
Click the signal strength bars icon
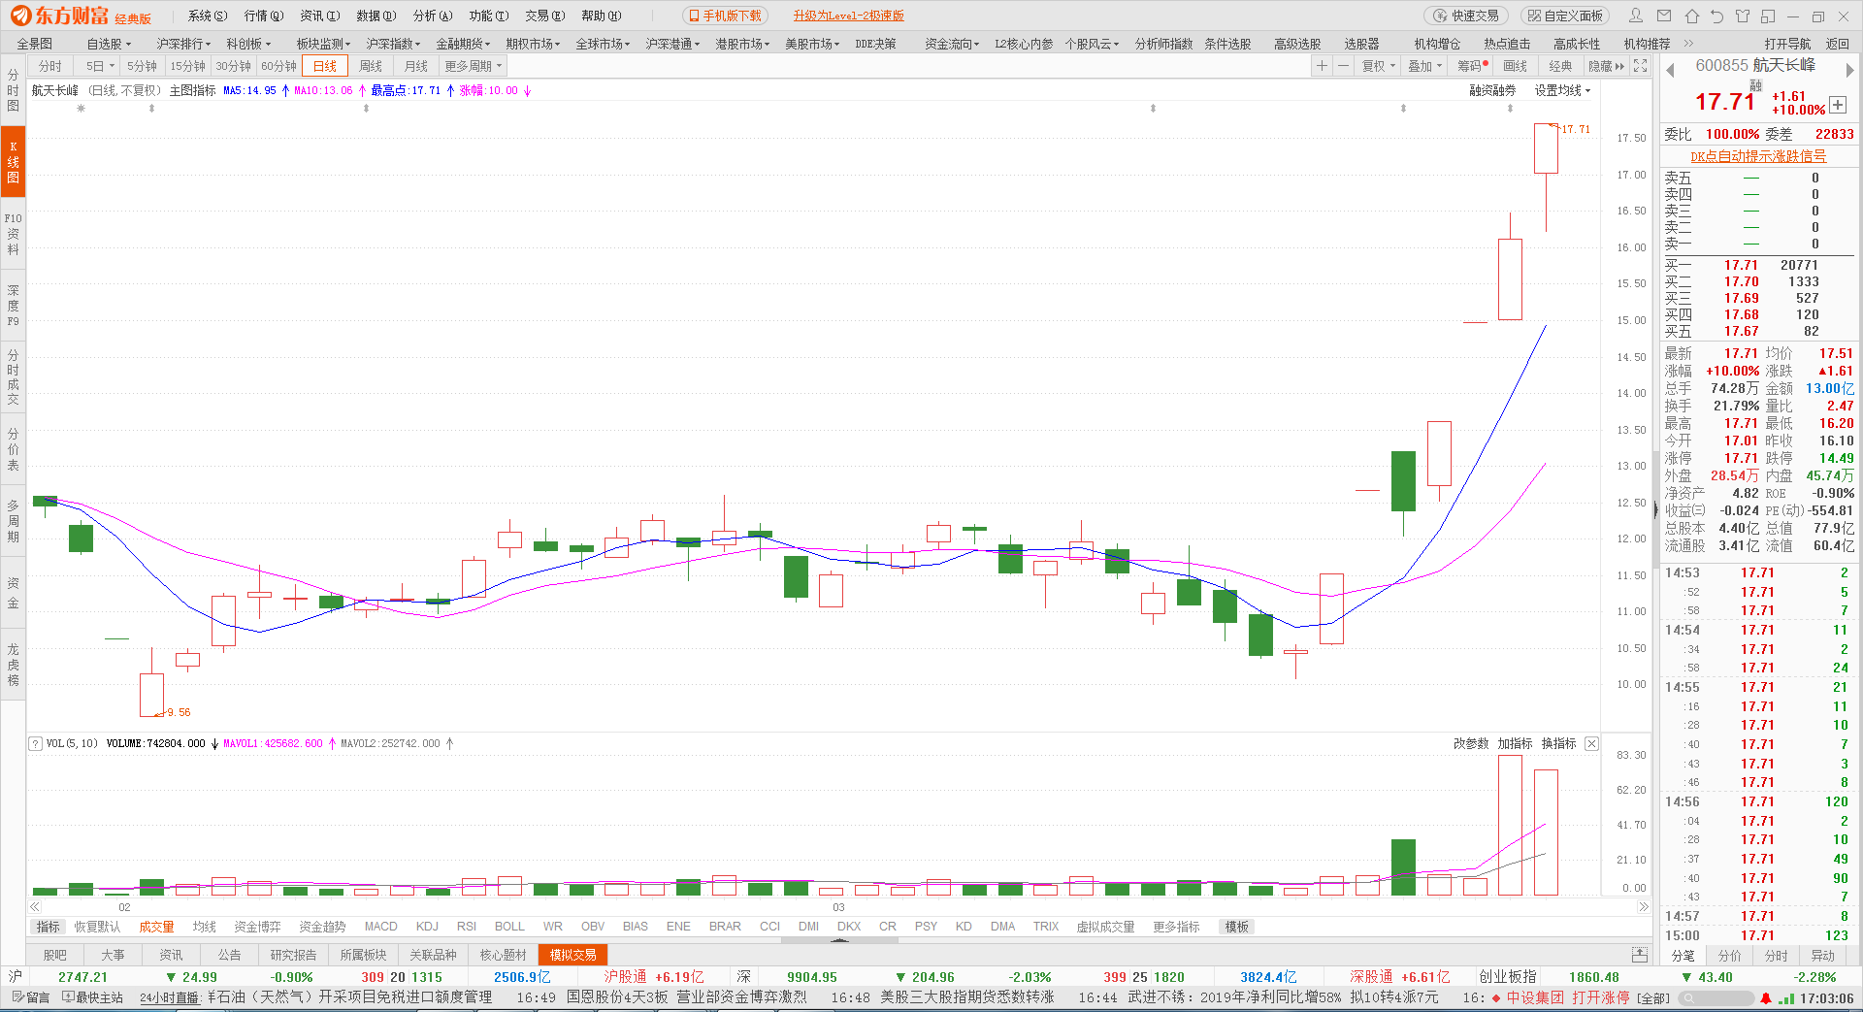pos(1785,997)
